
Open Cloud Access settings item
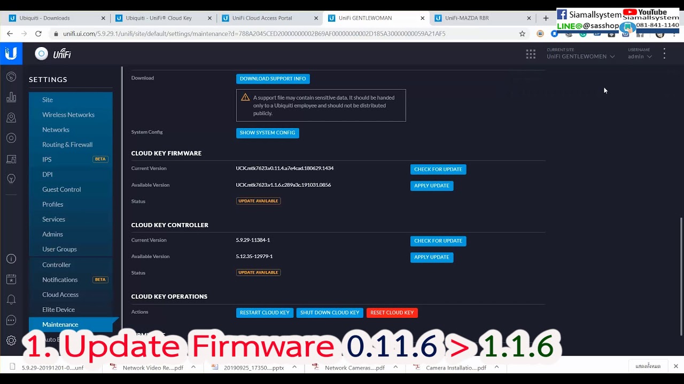coord(71,294)
